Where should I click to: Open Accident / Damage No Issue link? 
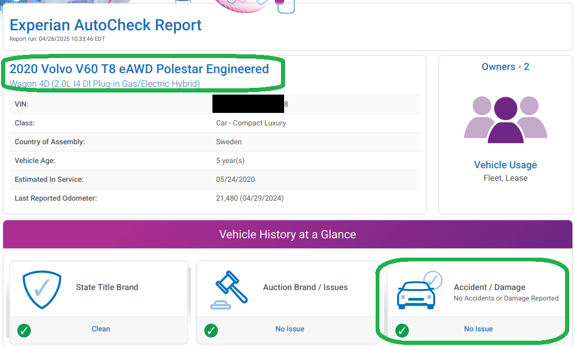[x=478, y=329]
